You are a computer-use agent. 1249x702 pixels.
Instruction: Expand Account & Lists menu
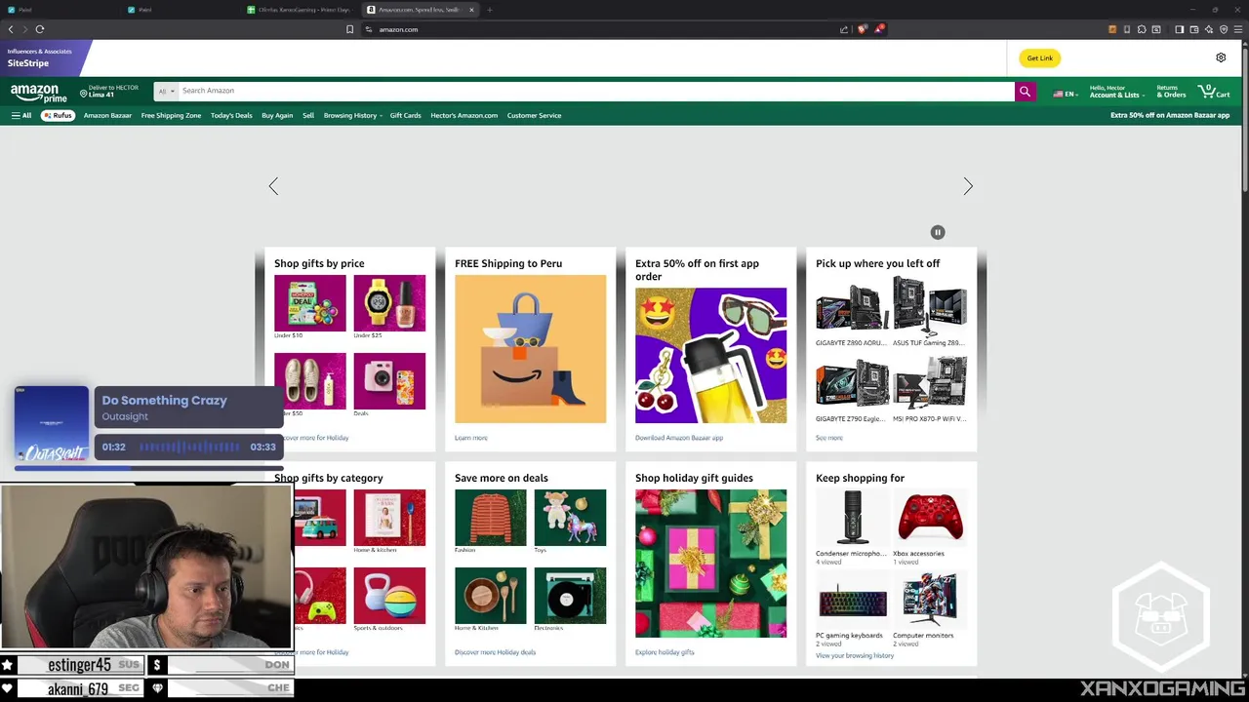1116,91
